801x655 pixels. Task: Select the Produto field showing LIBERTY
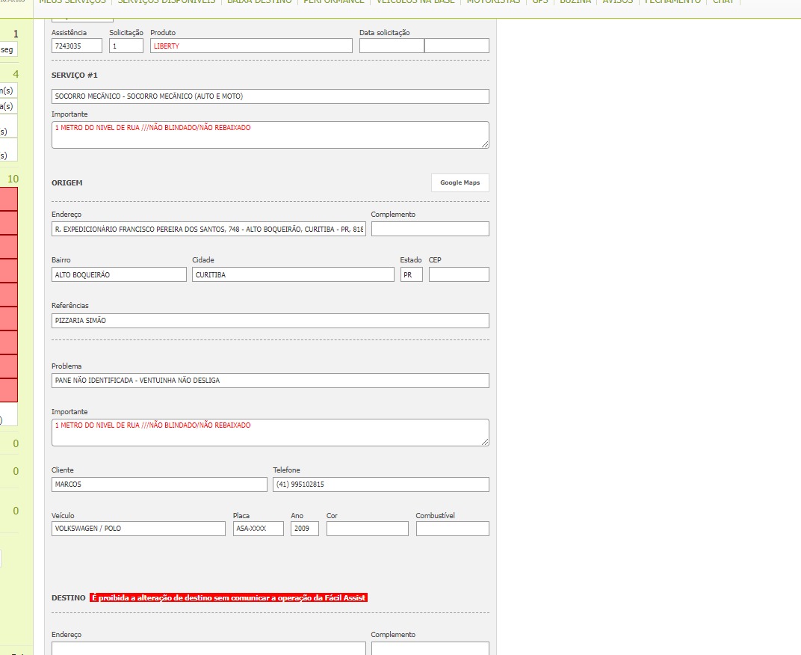click(x=251, y=46)
